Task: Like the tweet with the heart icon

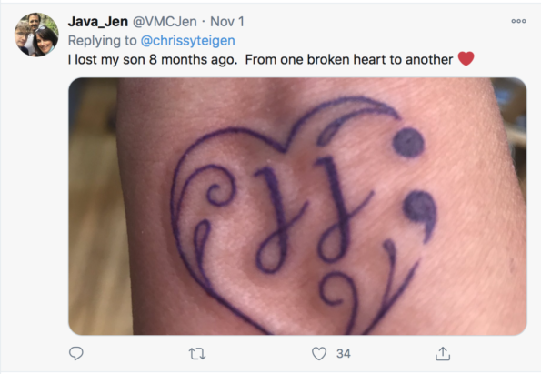Action: [x=319, y=354]
